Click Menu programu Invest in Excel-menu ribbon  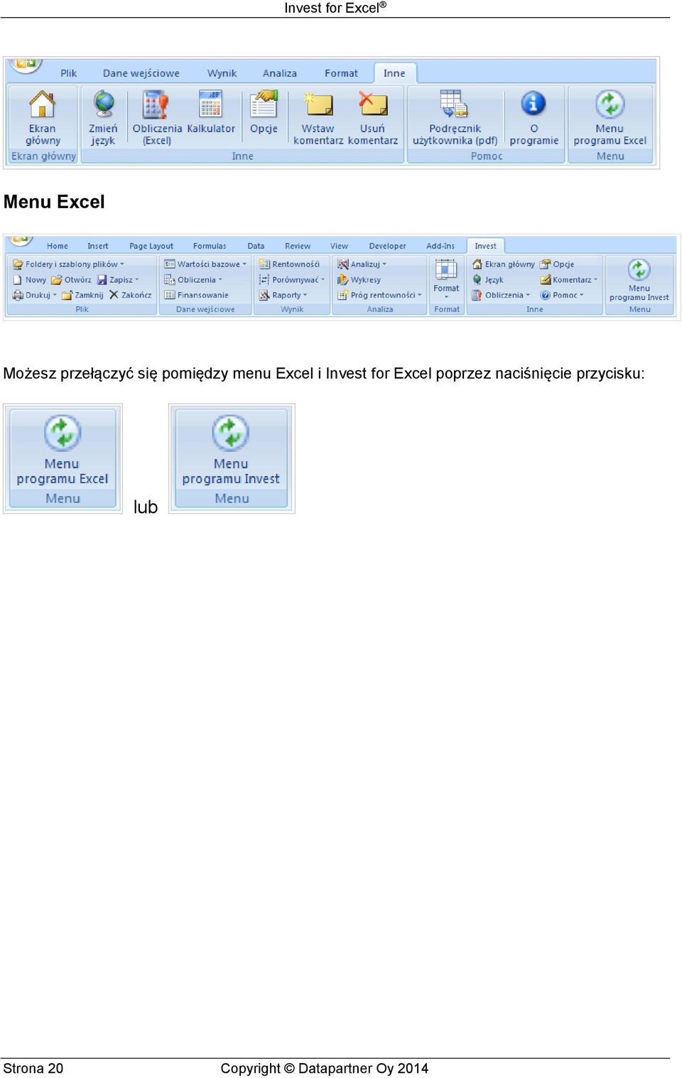coord(639,280)
